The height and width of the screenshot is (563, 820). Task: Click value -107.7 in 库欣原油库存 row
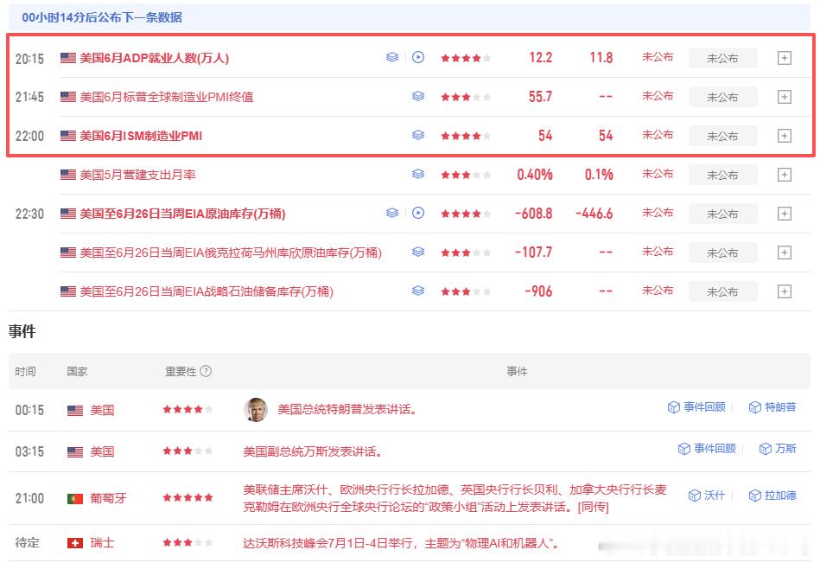(x=533, y=253)
